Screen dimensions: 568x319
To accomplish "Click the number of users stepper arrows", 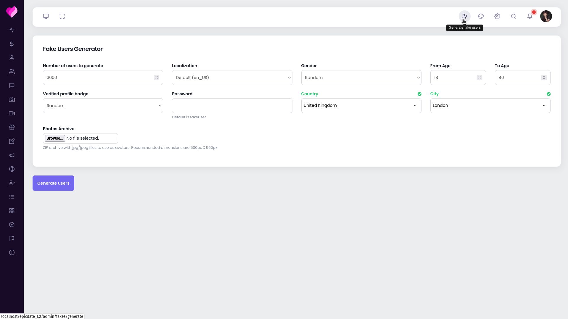I will pos(157,78).
